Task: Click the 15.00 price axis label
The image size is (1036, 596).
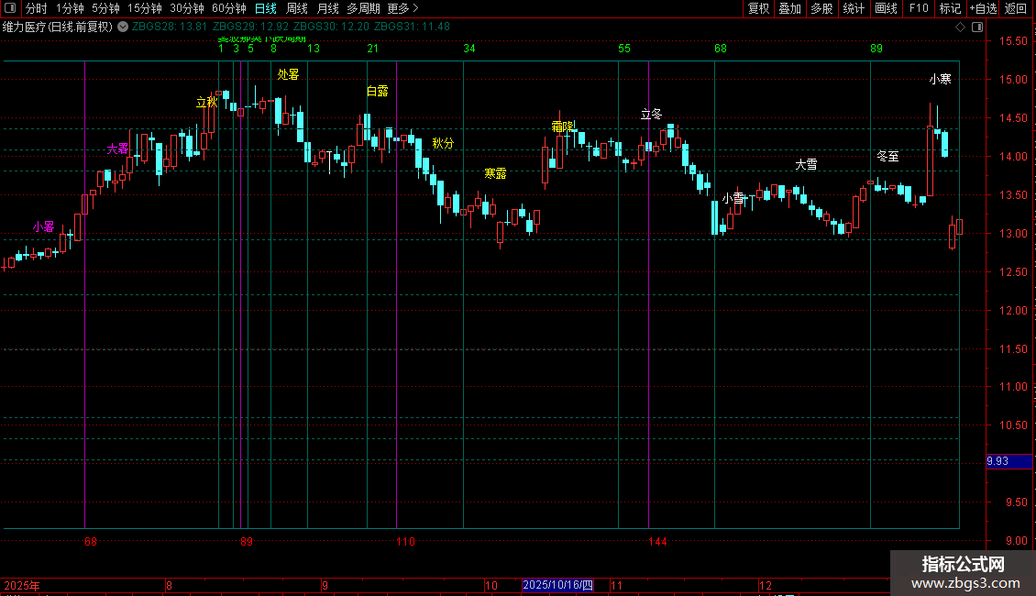Action: [1013, 79]
